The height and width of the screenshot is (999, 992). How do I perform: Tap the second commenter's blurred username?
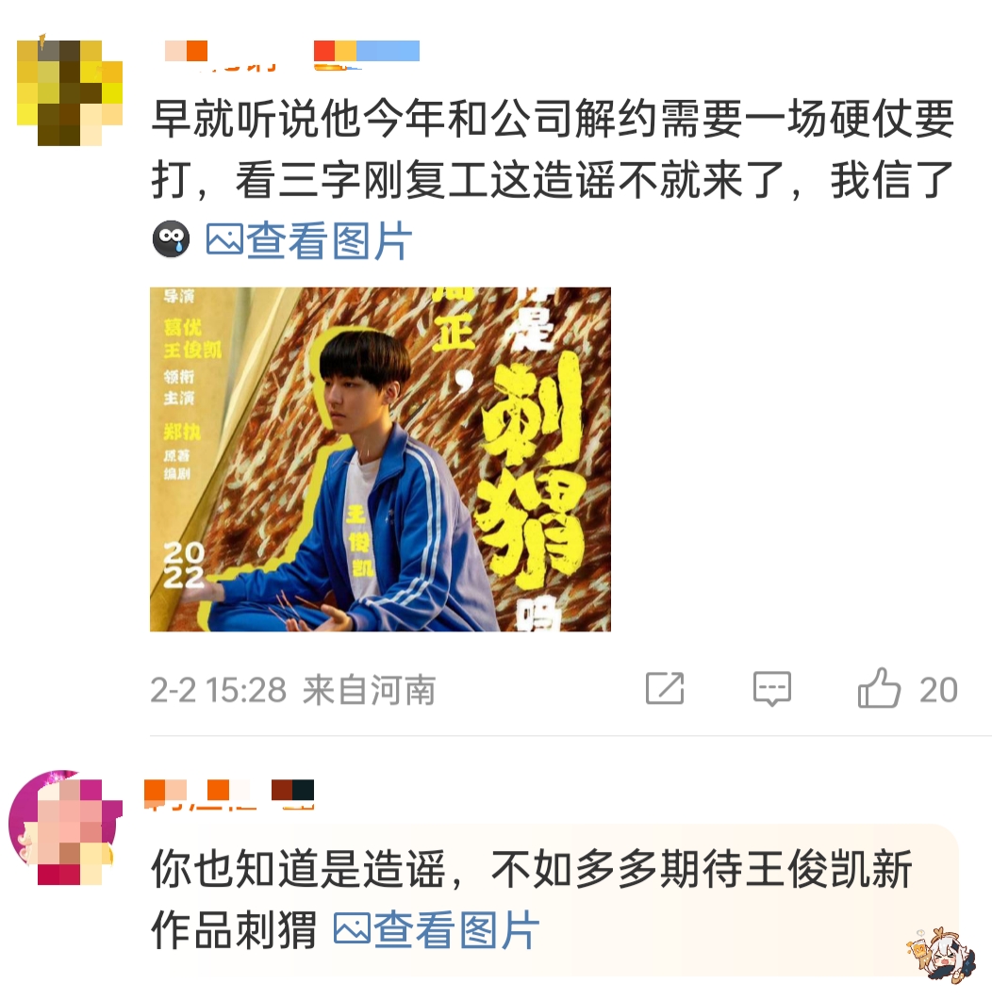coord(202,794)
